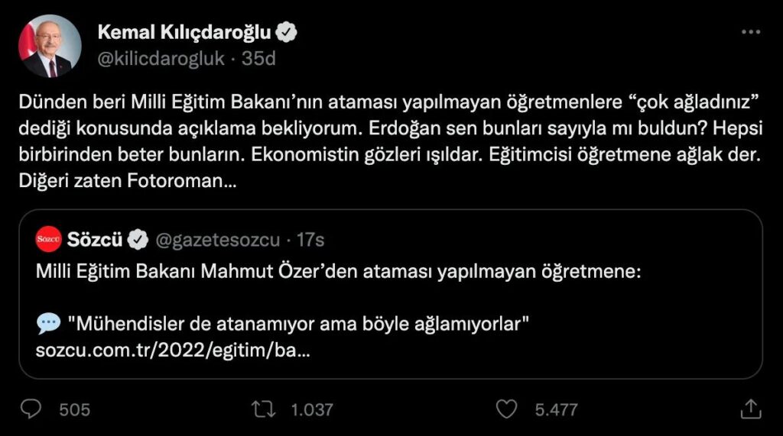Retweet using the retweet arrows icon
The image size is (783, 436).
click(264, 409)
